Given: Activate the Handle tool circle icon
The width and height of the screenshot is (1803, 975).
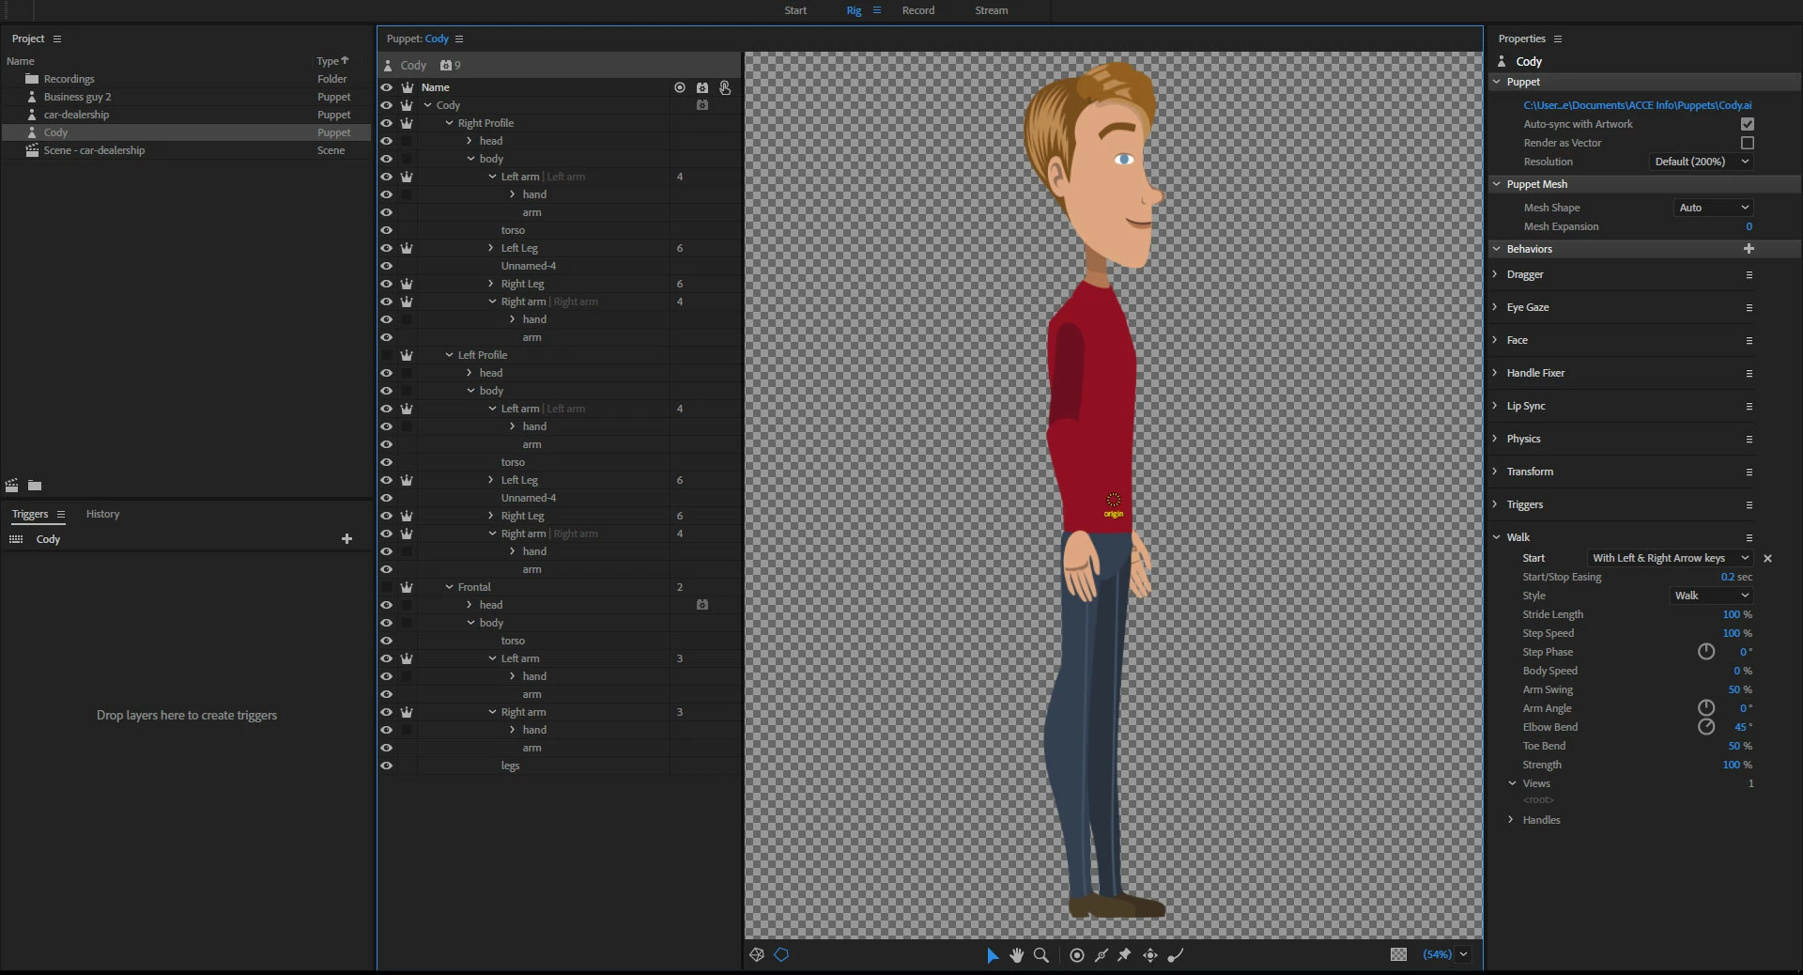Looking at the screenshot, I should click(x=1076, y=955).
